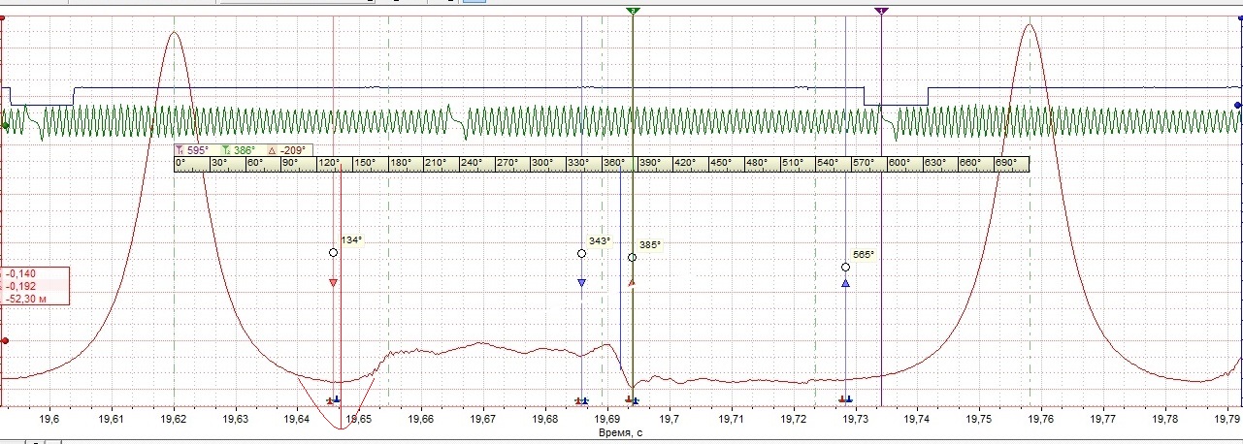Click the 385° marker label
This screenshot has width=1243, height=444.
pos(650,245)
